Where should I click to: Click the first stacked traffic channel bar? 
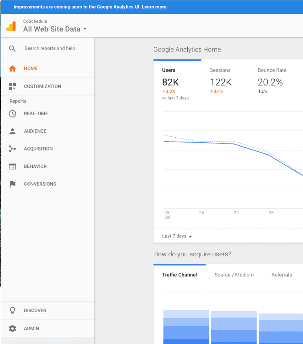pos(186,327)
